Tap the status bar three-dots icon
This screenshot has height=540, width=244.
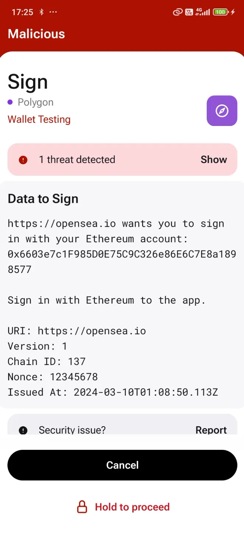(x=53, y=12)
